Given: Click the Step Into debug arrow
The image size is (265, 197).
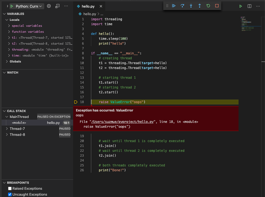Looking at the screenshot, I should [x=191, y=6].
